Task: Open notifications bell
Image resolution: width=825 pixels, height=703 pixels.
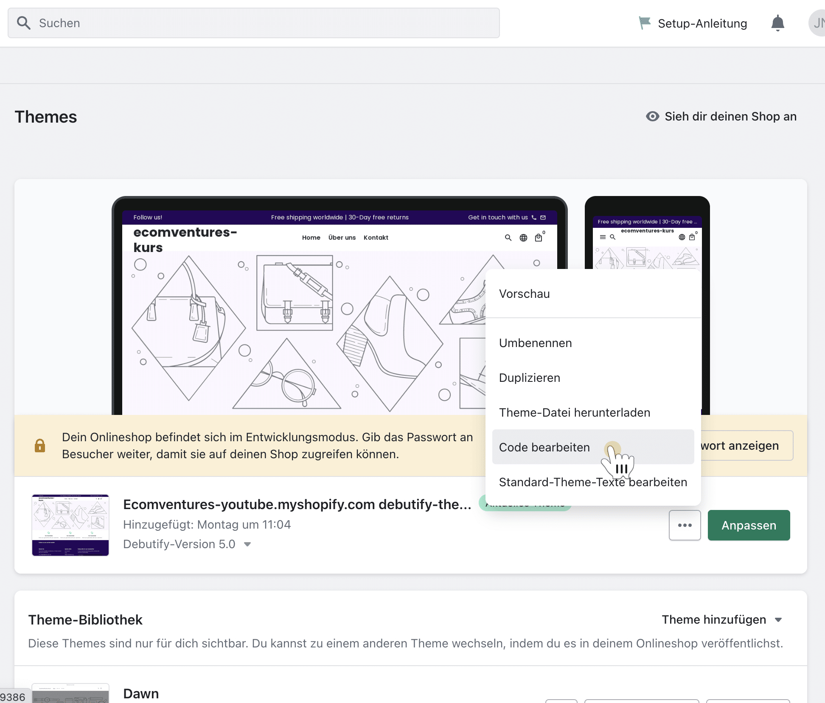Action: [x=777, y=23]
